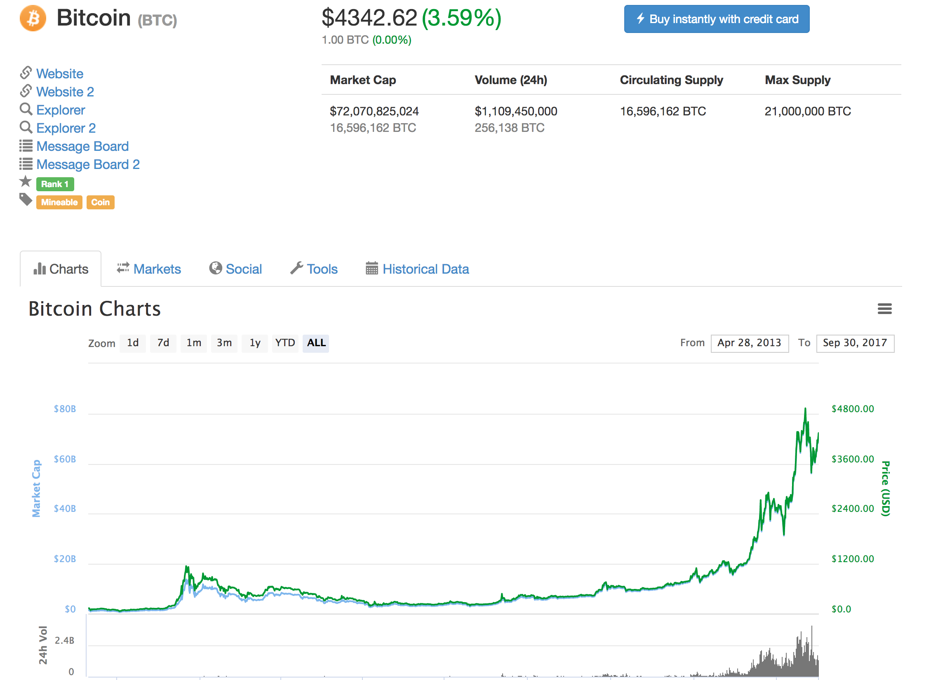Viewport: 931px width, 680px height.
Task: Switch to the Historical Data tab
Action: 417,269
